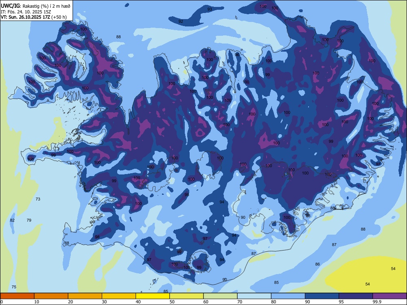Click the bright yellow 40–50 legend swatch

pyautogui.click(x=153, y=296)
